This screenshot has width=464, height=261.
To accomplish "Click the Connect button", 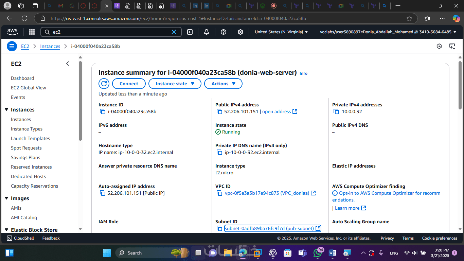I will point(129,84).
